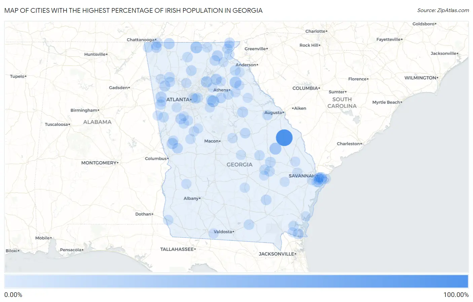Click the Goldsboro city label

point(424,24)
